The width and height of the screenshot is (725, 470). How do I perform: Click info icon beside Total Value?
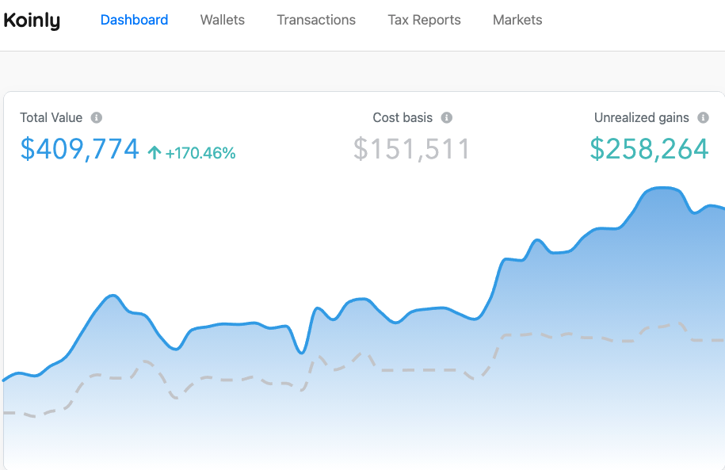[97, 118]
